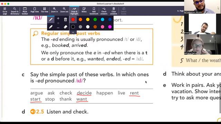Choose the brown color swatch
This screenshot has width=221, height=124.
click(95, 27)
